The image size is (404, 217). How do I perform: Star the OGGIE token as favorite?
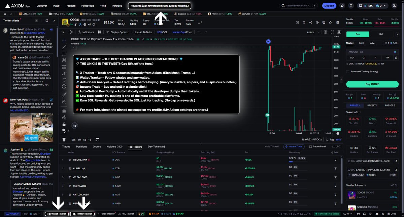330,23
